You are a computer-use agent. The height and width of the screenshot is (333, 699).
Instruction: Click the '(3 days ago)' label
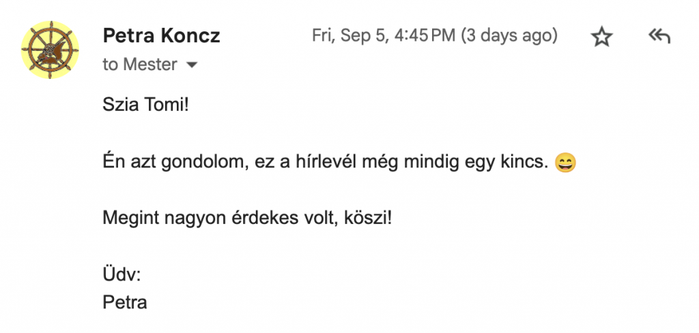(x=509, y=35)
